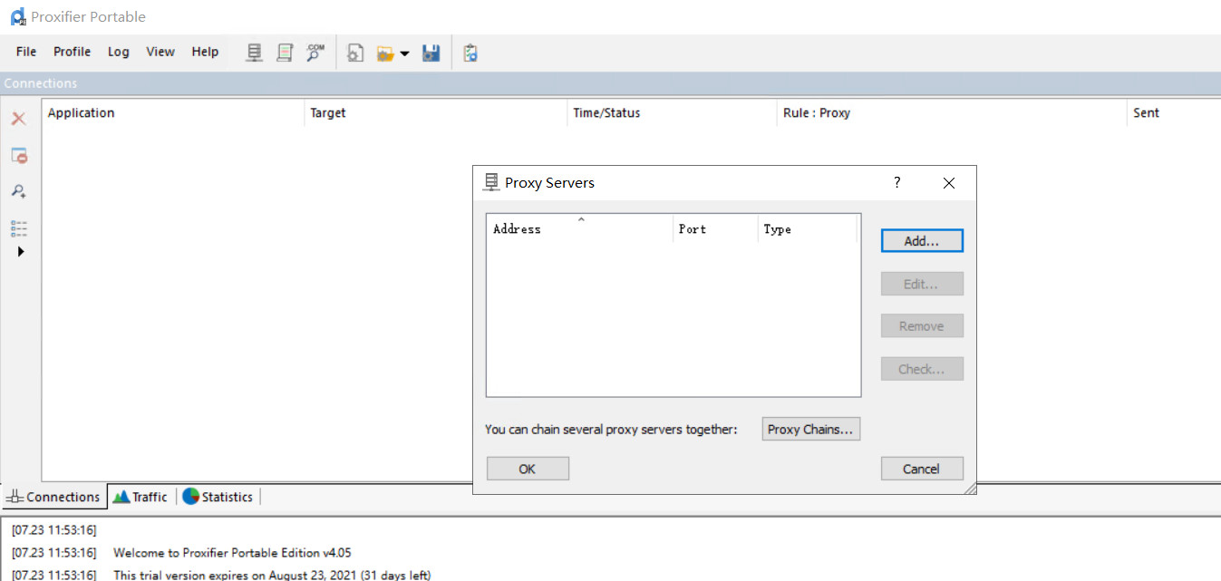Create new profile with the gear page icon
The image size is (1221, 581).
pyautogui.click(x=355, y=53)
